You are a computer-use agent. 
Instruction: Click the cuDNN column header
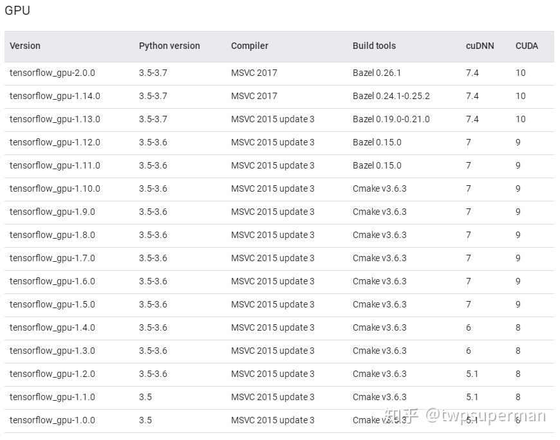click(480, 46)
